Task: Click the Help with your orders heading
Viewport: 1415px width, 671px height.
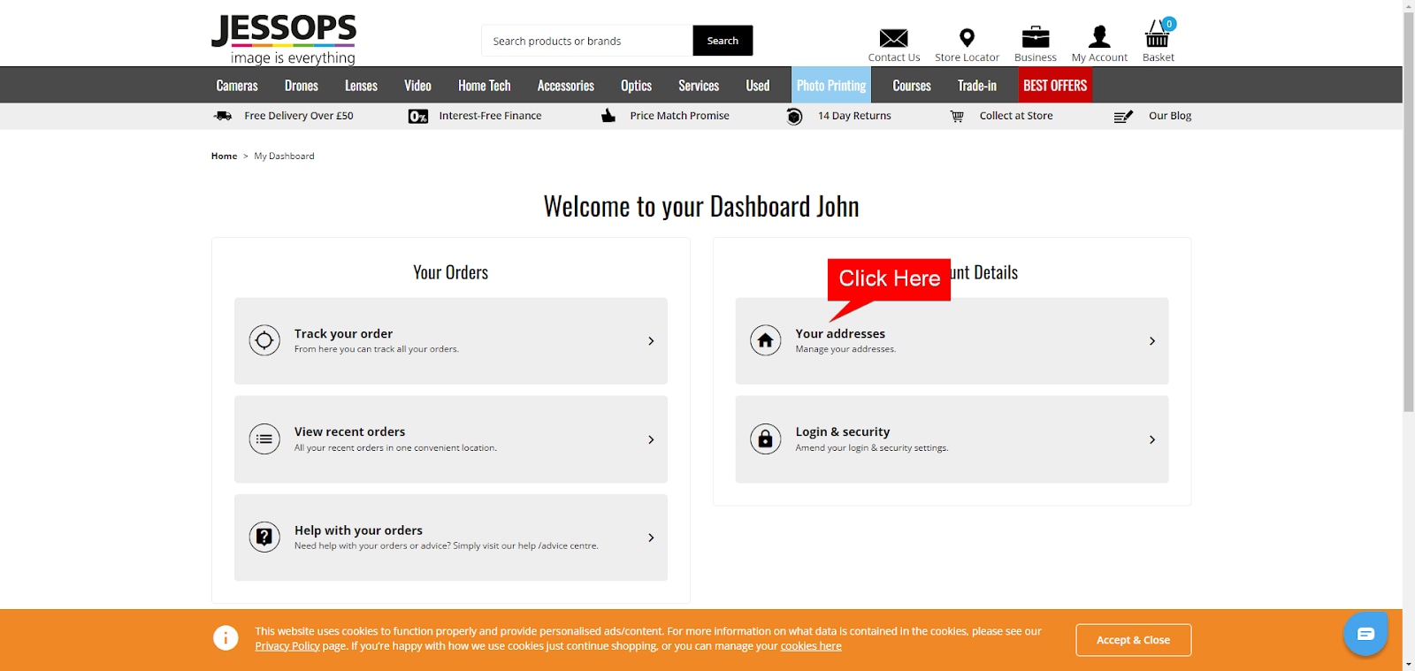Action: (358, 530)
